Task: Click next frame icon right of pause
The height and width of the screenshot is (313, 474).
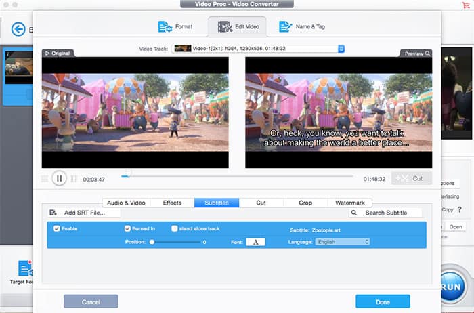Action: (74, 179)
